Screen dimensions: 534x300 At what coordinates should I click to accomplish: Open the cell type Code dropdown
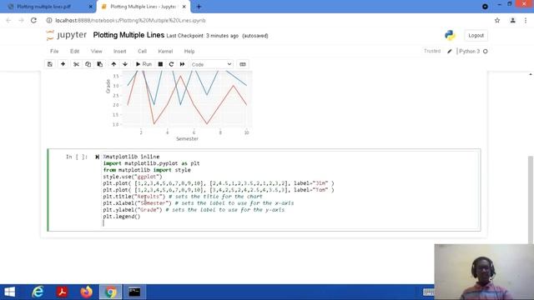click(x=211, y=64)
